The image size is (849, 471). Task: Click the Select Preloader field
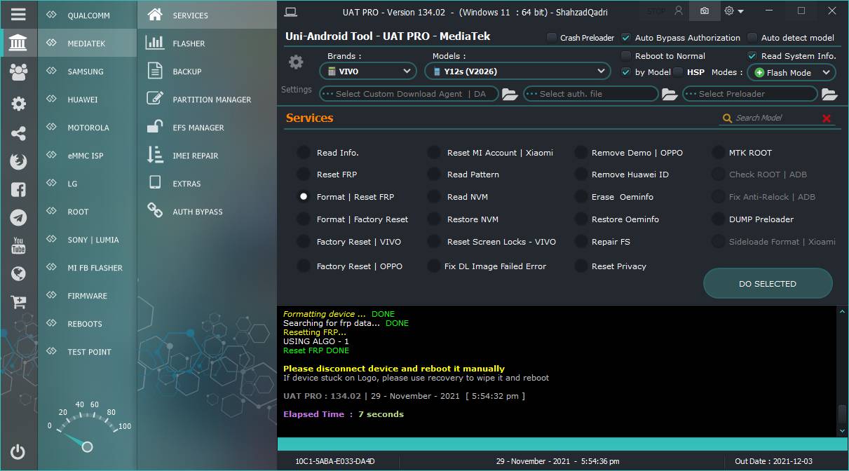(750, 94)
